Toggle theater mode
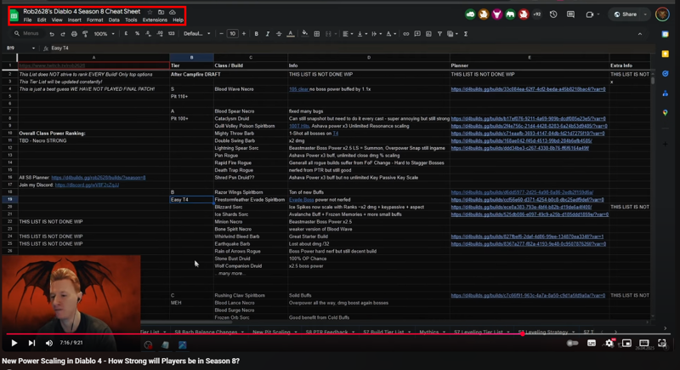This screenshot has height=370, width=680. 644,343
